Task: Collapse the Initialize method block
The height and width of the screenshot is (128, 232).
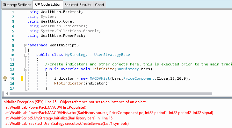Action: 25,69
